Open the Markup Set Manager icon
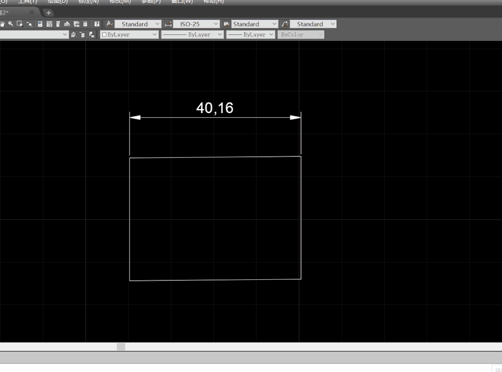 pos(76,24)
